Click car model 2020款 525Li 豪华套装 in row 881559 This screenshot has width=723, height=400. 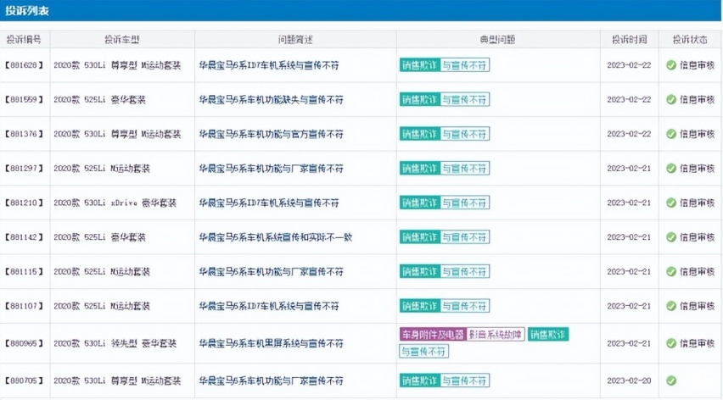99,99
